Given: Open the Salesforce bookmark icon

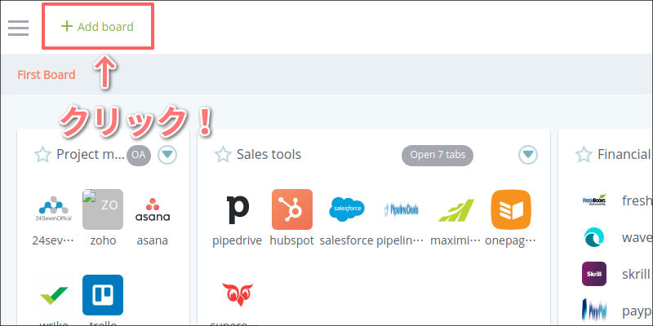Looking at the screenshot, I should [346, 209].
